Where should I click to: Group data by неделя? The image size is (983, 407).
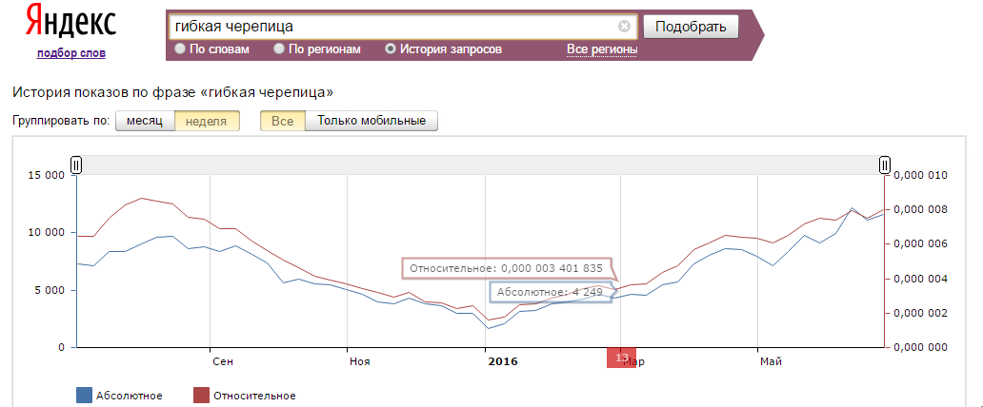click(x=207, y=121)
